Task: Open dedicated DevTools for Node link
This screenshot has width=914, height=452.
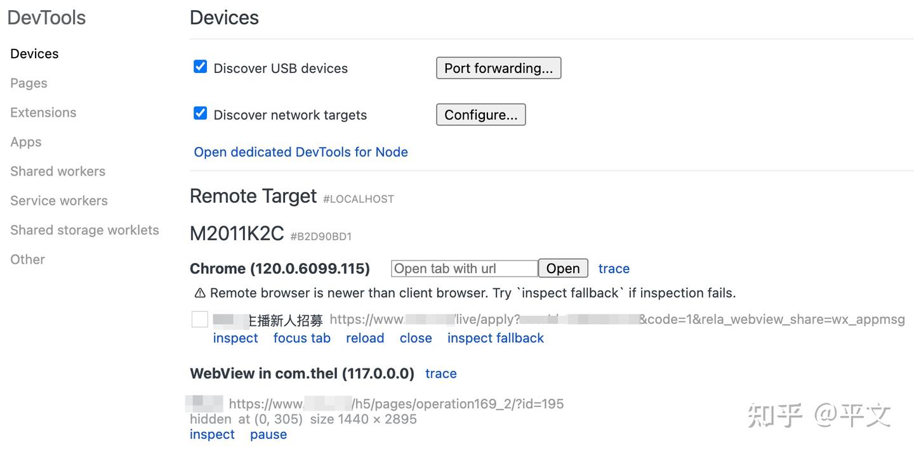Action: (x=301, y=152)
